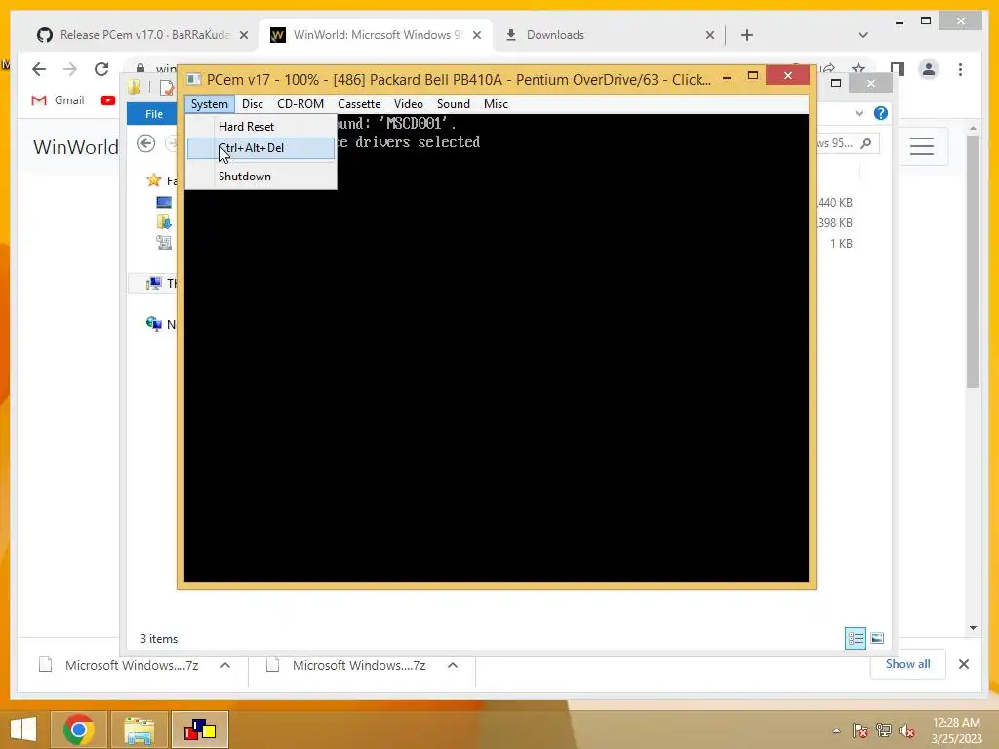Select Ctrl+Alt+Del from the System menu
The height and width of the screenshot is (749, 999).
pos(260,148)
